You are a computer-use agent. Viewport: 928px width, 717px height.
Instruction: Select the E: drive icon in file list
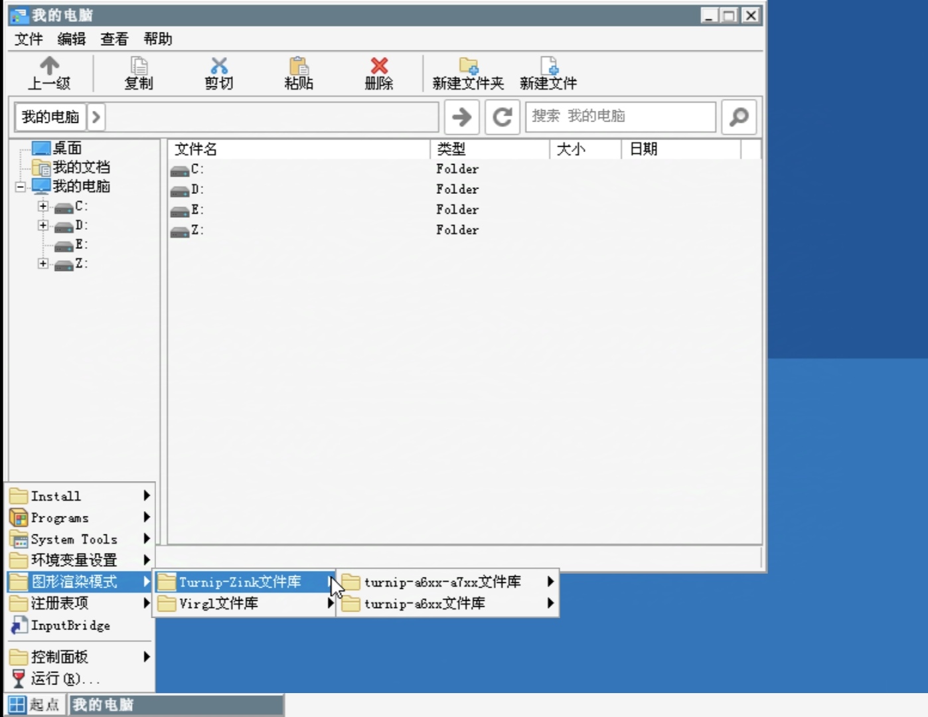(180, 211)
